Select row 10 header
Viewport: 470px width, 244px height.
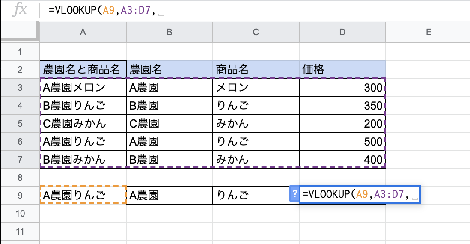[20, 214]
